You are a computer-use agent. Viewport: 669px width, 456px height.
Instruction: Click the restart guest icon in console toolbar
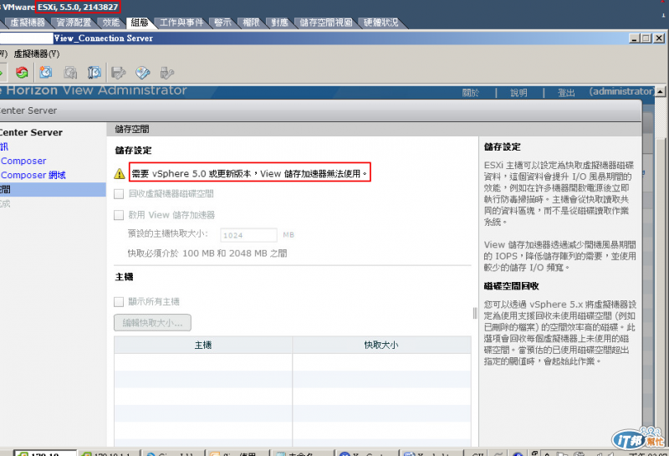tap(22, 73)
